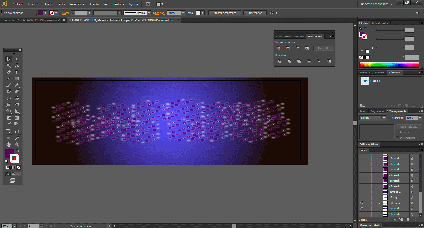
Task: Select the Rectangle tool
Action: coord(17,79)
